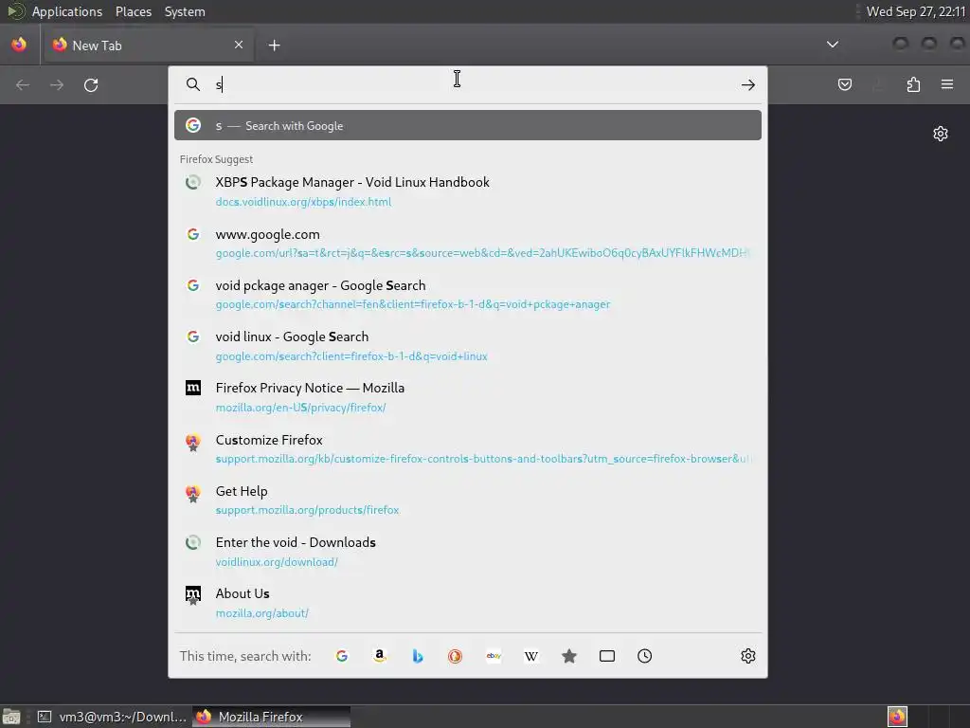This screenshot has height=728, width=970.
Task: Click the docs.voidlinux.org/xbps/index.html URL
Action: [x=303, y=202]
